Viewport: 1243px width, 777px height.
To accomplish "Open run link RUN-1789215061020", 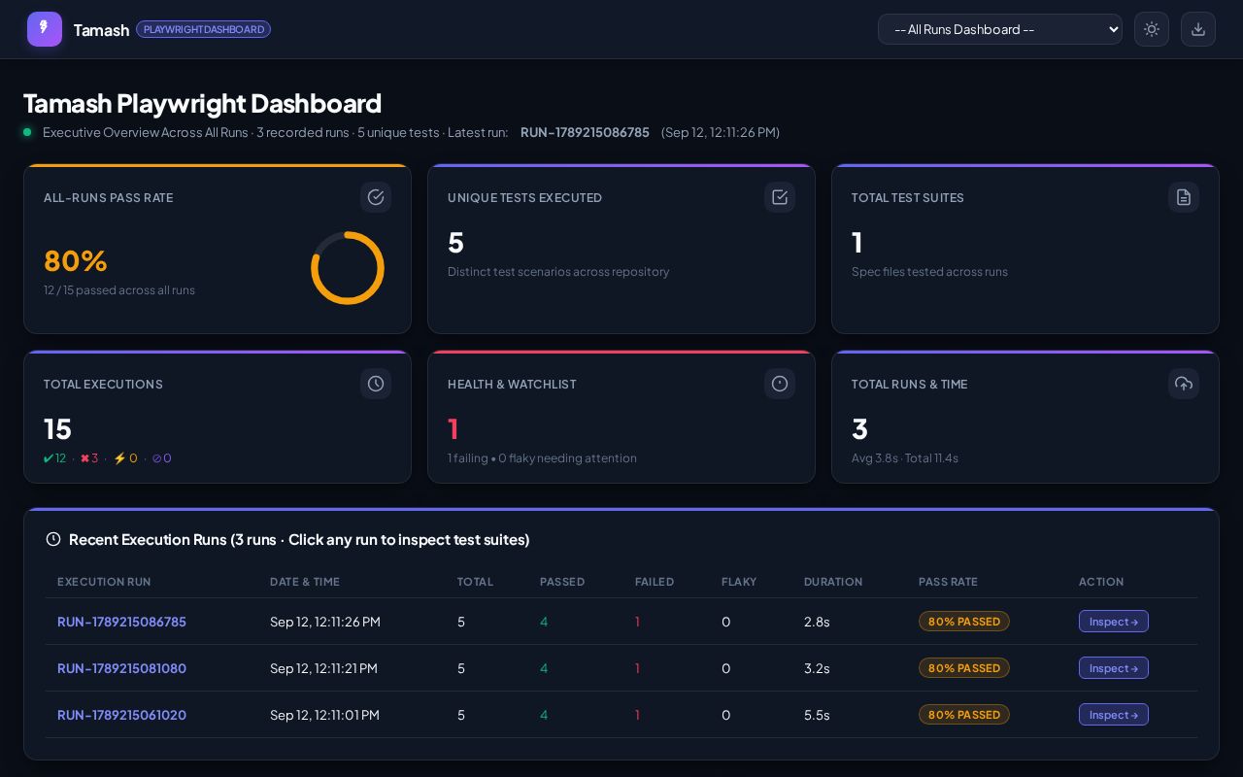I will coord(121,715).
